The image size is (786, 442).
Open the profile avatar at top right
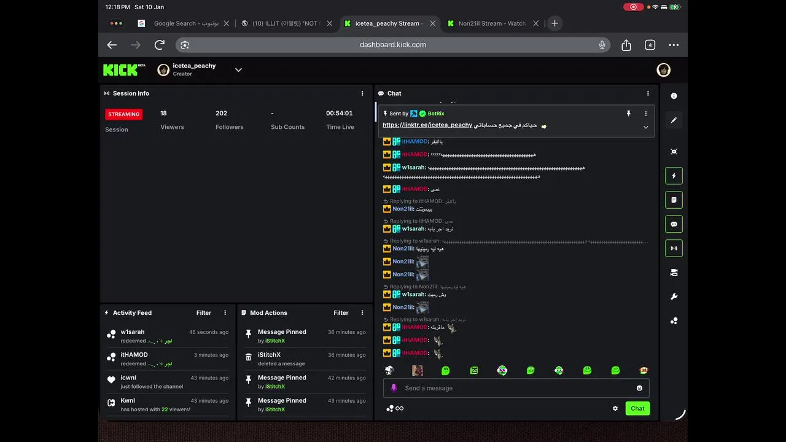663,70
